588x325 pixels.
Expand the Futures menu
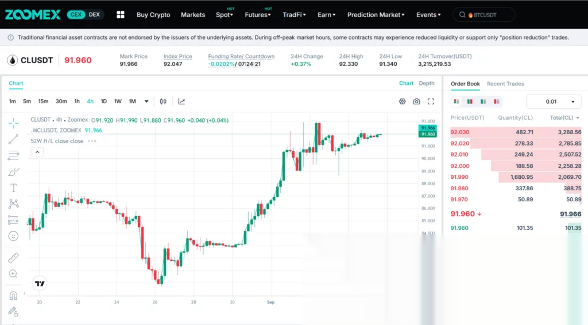[x=258, y=14]
